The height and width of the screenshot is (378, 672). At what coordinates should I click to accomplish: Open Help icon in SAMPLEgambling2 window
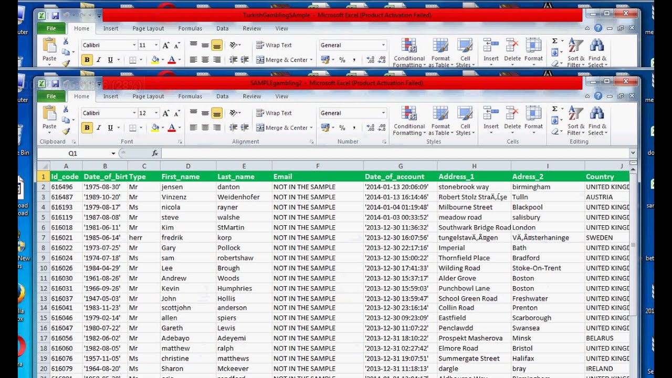(598, 96)
